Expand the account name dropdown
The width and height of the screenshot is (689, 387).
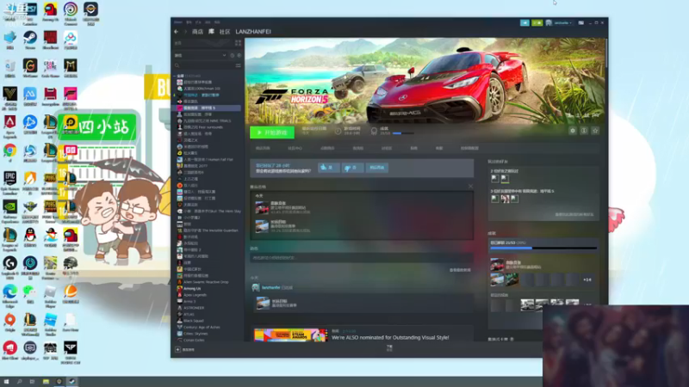tap(562, 23)
